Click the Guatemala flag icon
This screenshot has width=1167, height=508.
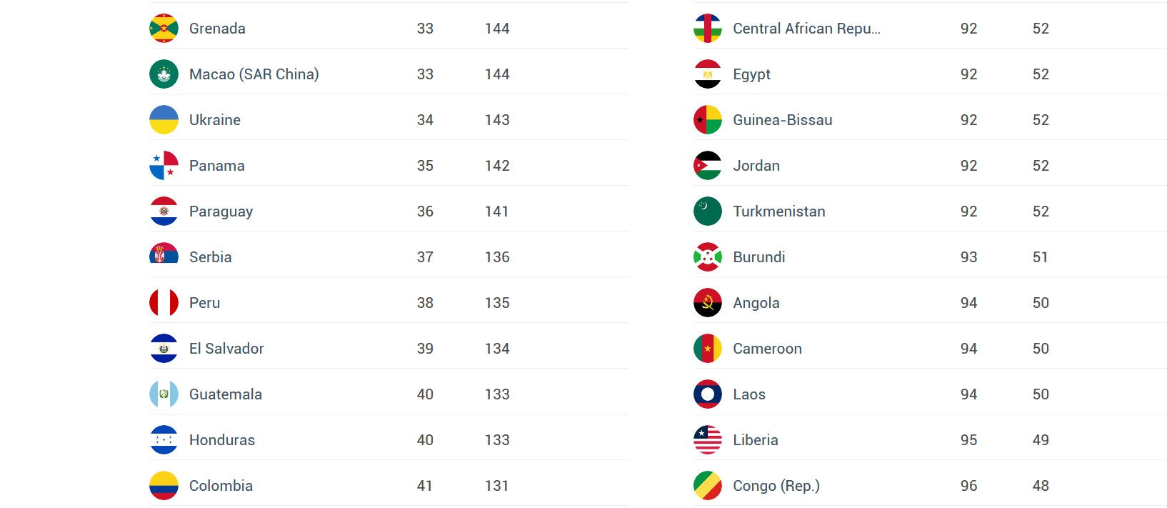point(164,394)
